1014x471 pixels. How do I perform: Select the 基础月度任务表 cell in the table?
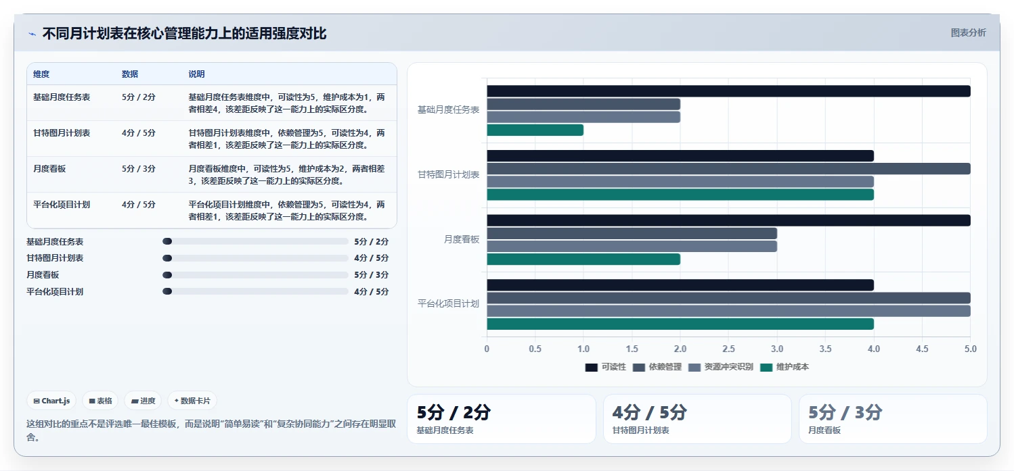pos(62,97)
